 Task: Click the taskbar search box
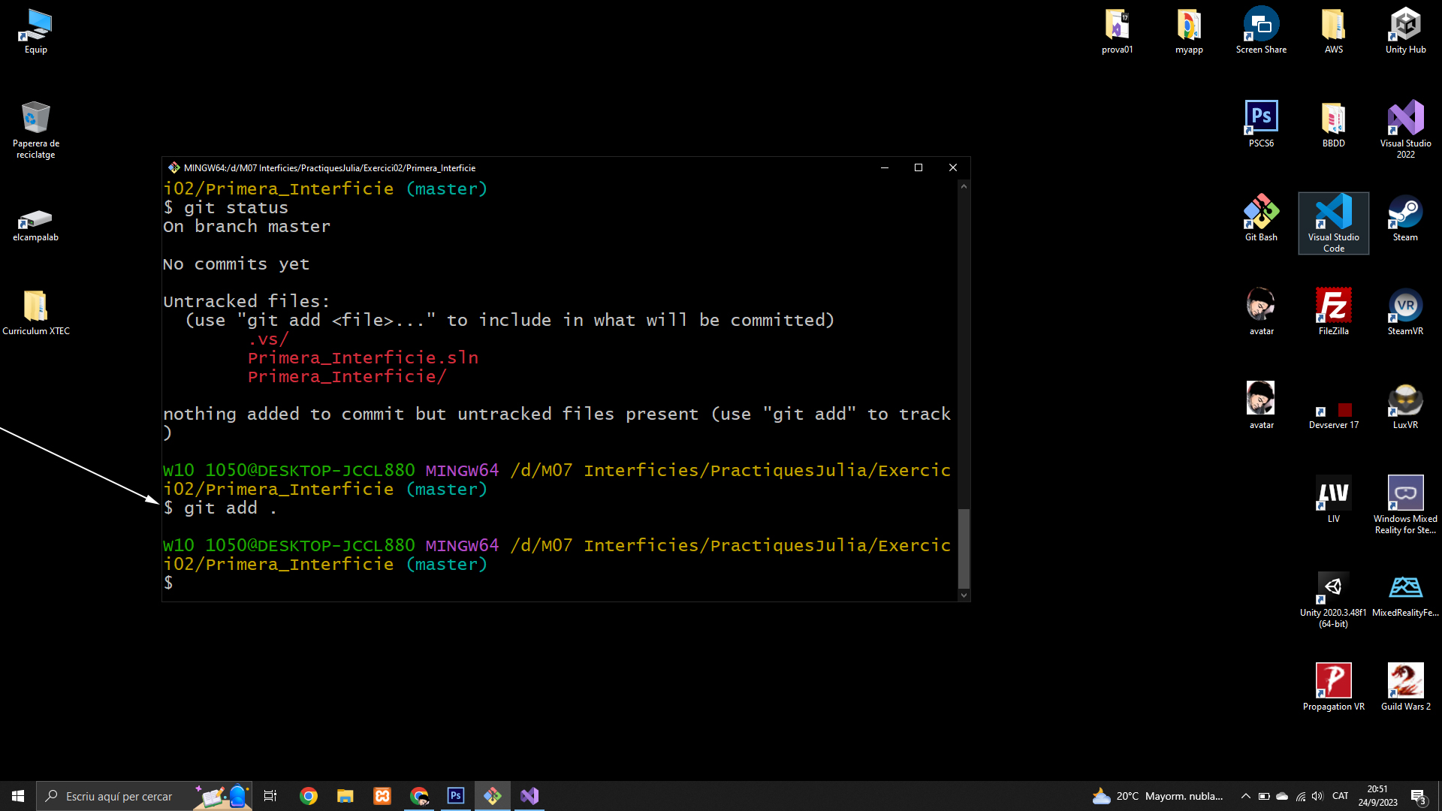[x=119, y=796]
